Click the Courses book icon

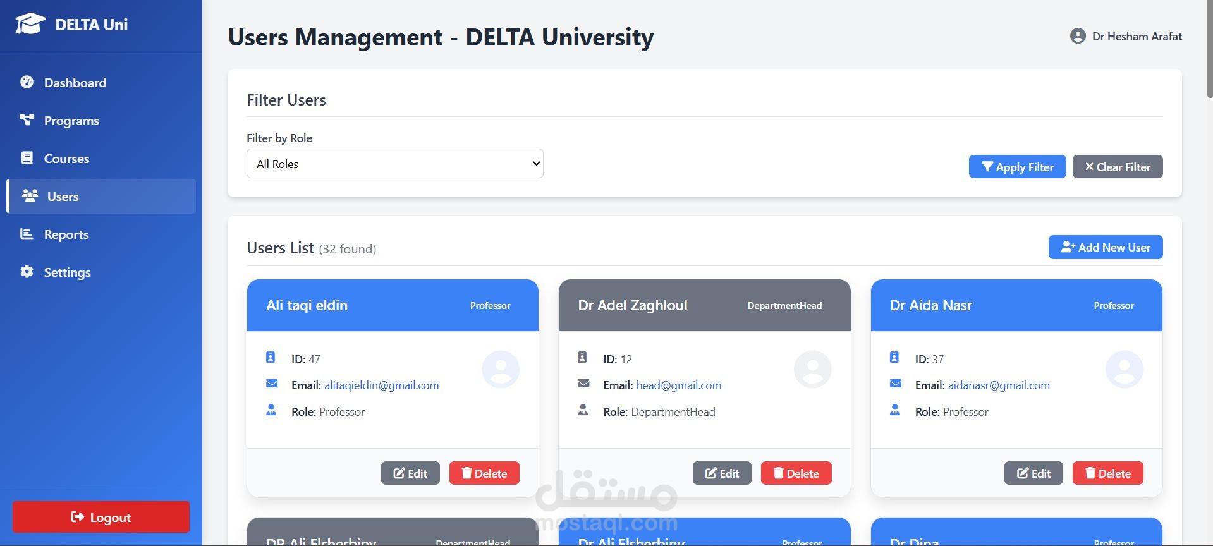(x=27, y=158)
